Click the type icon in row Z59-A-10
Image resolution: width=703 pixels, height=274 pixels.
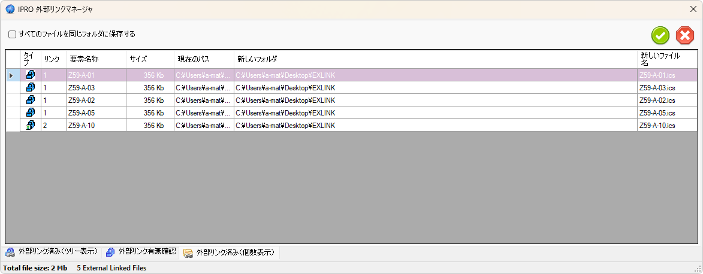[31, 126]
